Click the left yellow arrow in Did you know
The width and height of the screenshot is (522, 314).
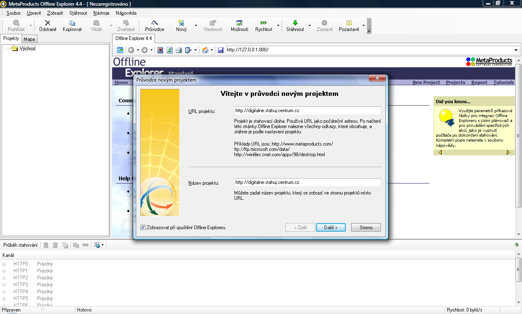pyautogui.click(x=440, y=153)
